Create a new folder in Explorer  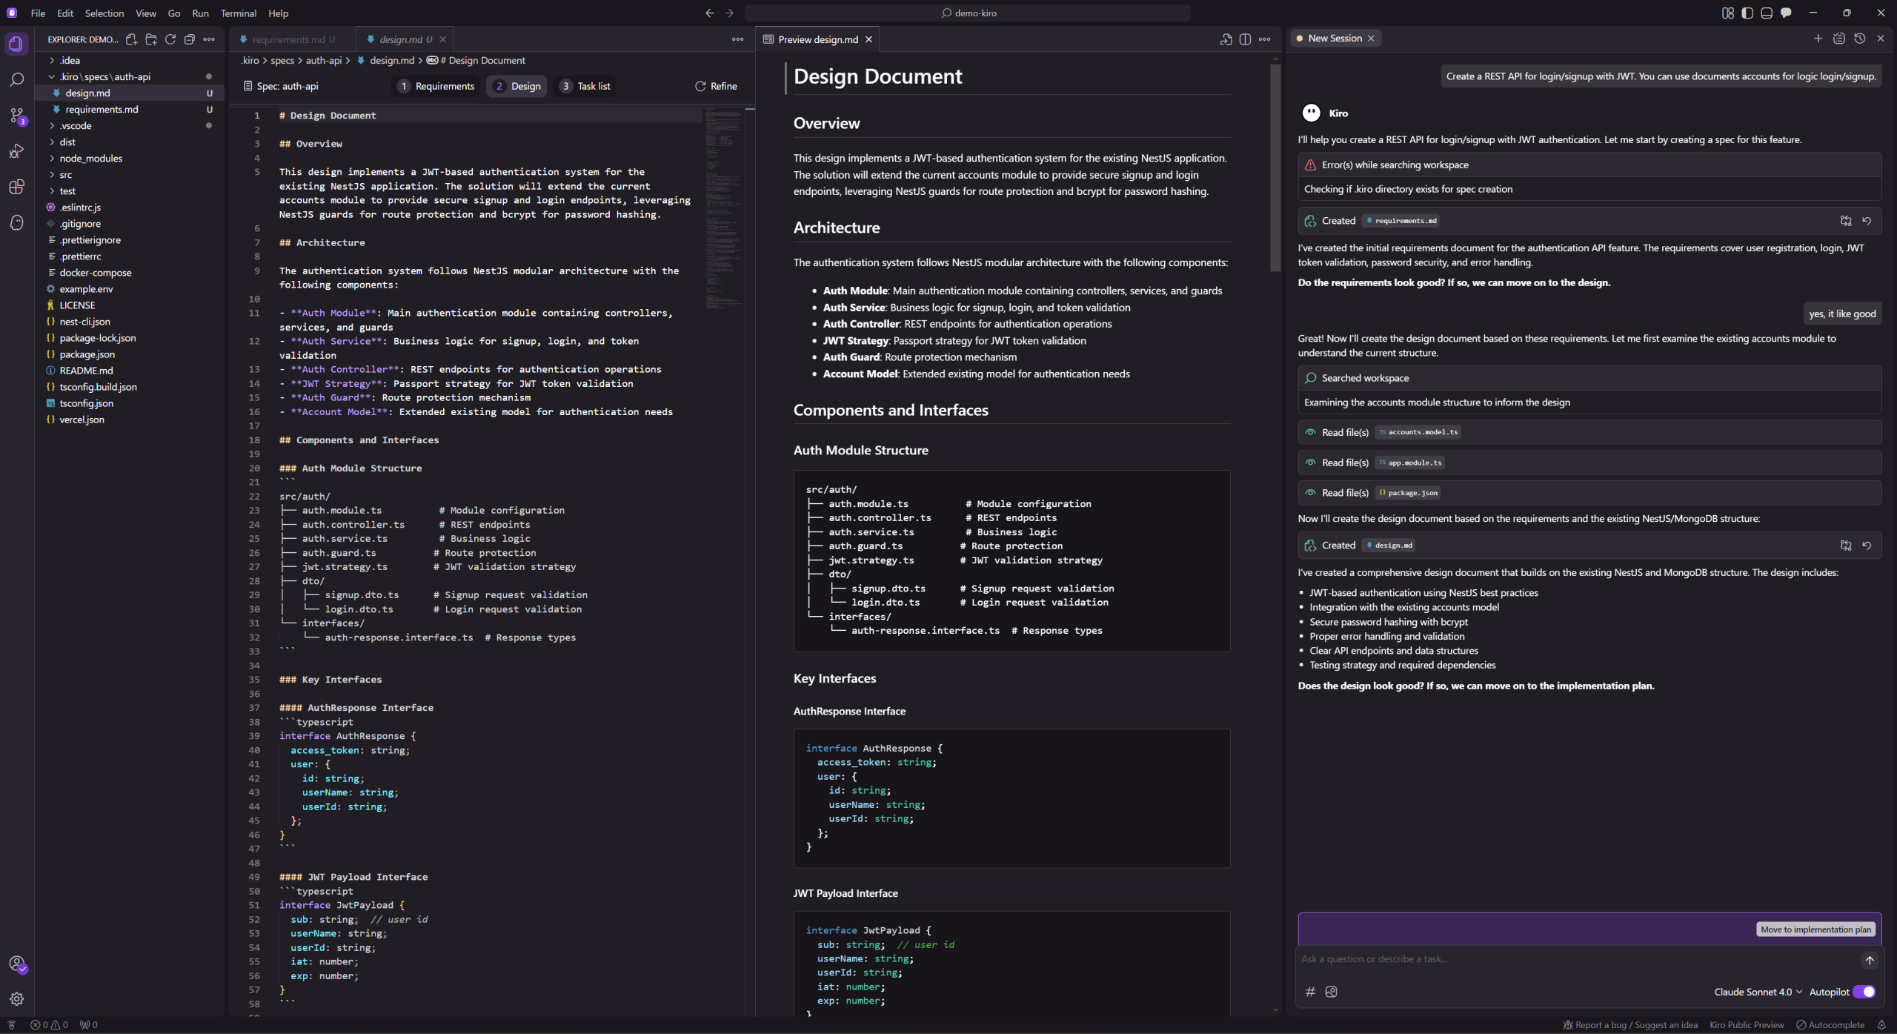coord(151,39)
